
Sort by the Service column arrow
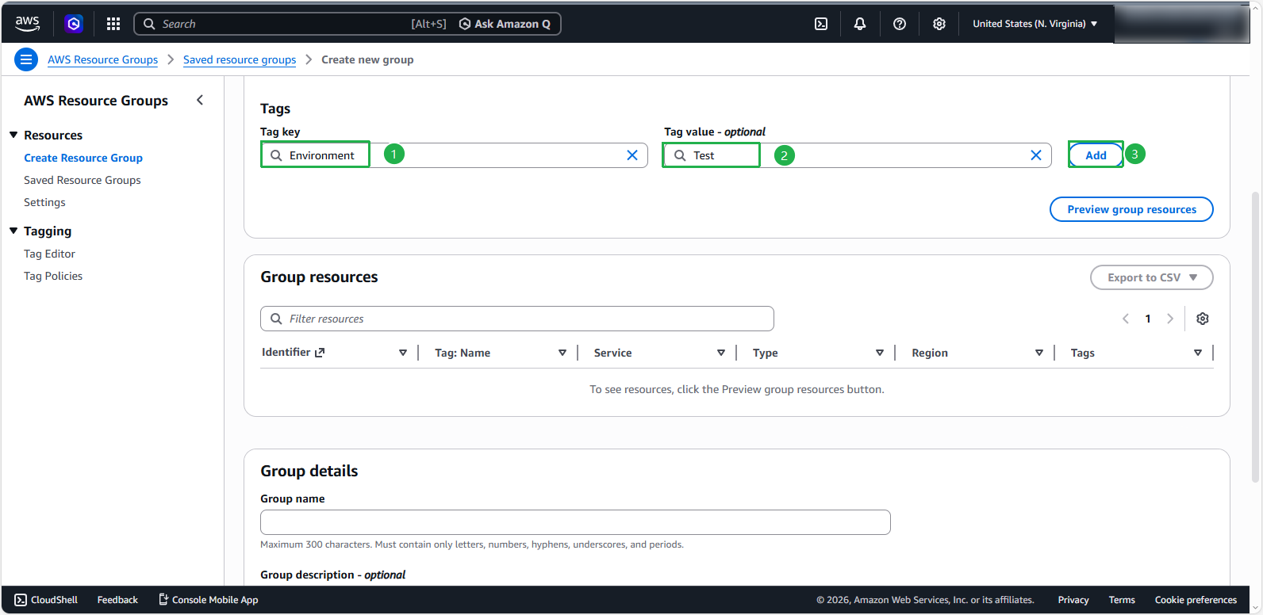click(721, 353)
